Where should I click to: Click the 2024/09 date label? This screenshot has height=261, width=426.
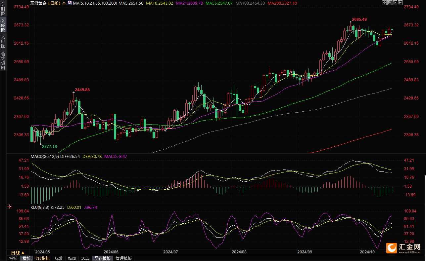(x=305, y=252)
